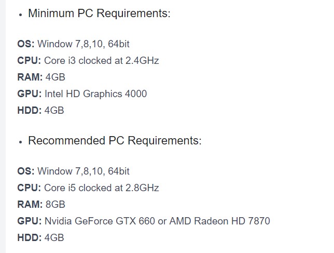Click the GPU label under Recommended requirements
334x253 pixels.
coord(30,221)
